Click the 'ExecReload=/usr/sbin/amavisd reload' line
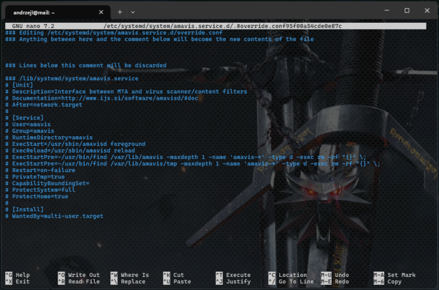The image size is (439, 290). (70, 150)
